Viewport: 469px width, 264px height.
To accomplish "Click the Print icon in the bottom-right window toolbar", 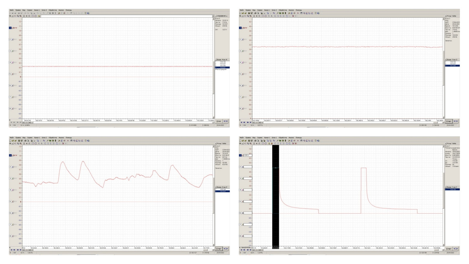I will (x=255, y=141).
